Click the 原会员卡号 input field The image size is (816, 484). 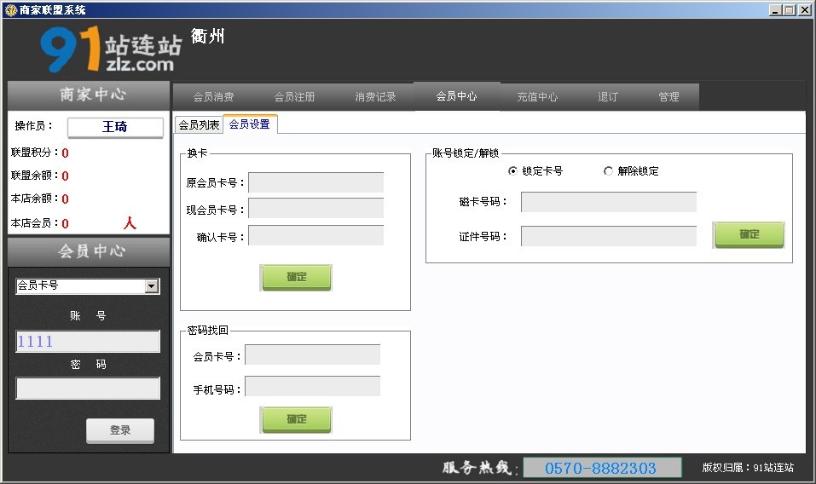[x=315, y=182]
